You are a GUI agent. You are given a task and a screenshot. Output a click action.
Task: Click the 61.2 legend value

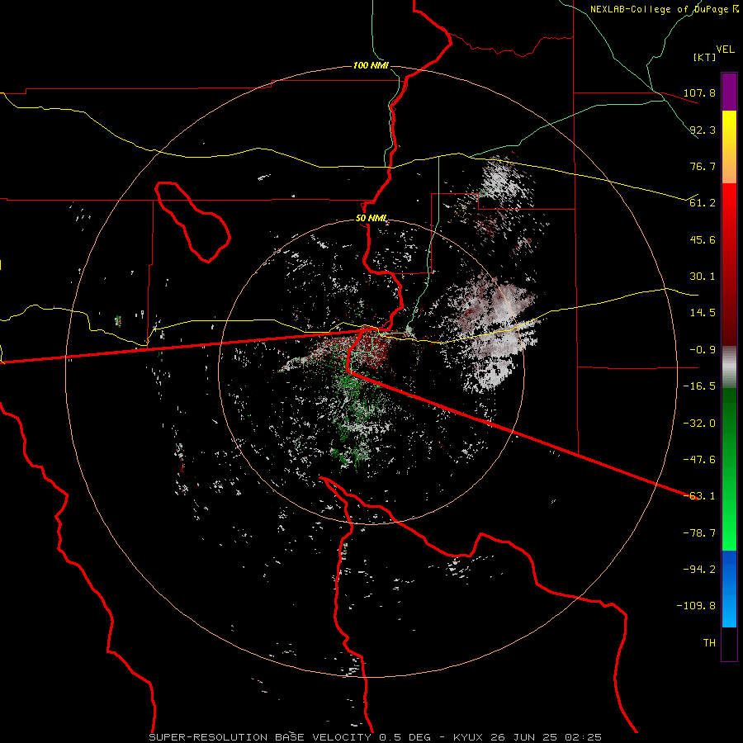click(703, 203)
